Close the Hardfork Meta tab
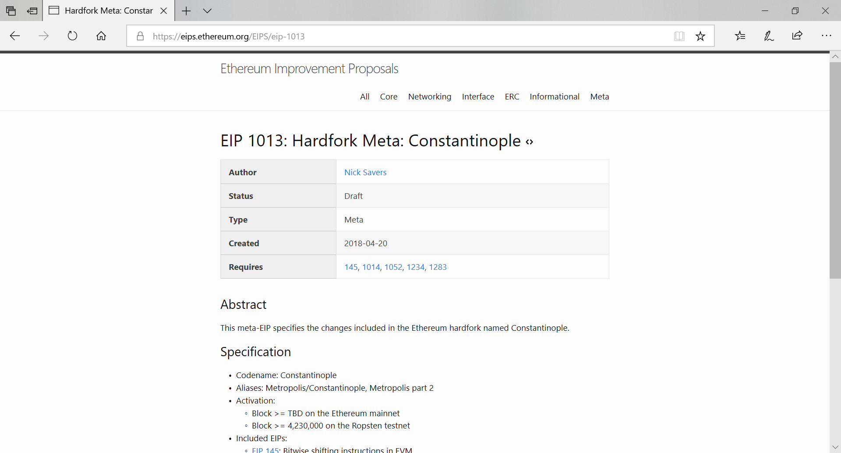Image resolution: width=841 pixels, height=453 pixels. pos(164,11)
